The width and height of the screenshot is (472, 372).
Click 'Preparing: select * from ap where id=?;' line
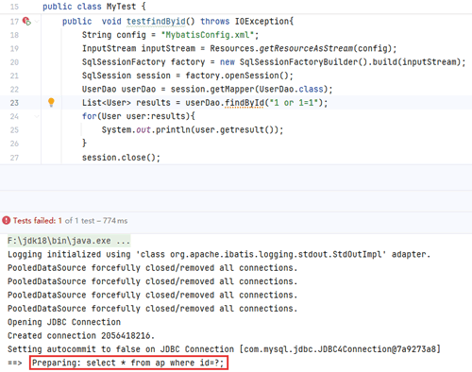click(x=128, y=363)
